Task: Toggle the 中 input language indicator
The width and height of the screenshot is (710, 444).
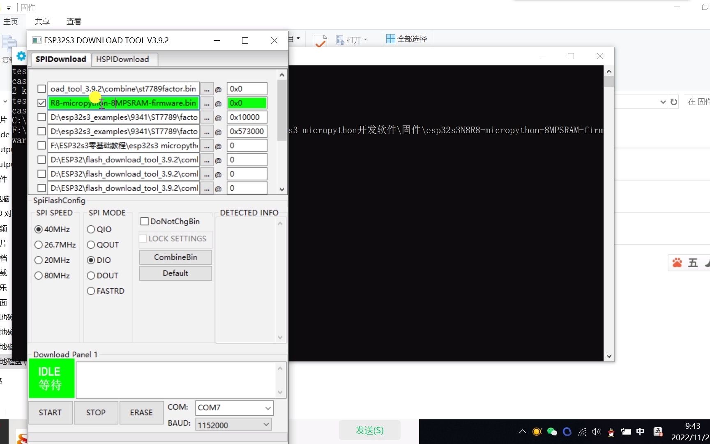Action: [x=640, y=432]
